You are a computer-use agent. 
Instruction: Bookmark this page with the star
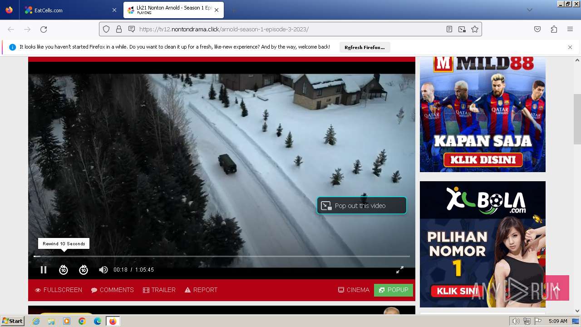coord(475,29)
